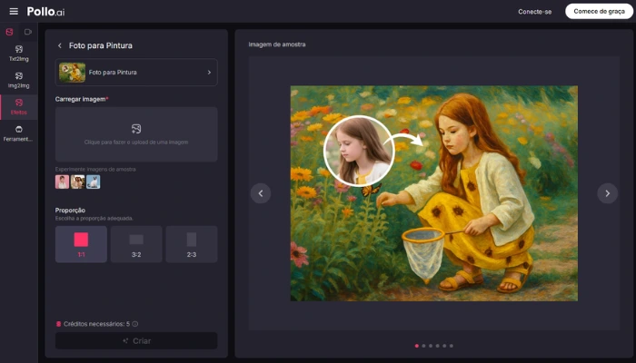Select the fifth carousel dot
Image resolution: width=636 pixels, height=363 pixels.
point(444,346)
